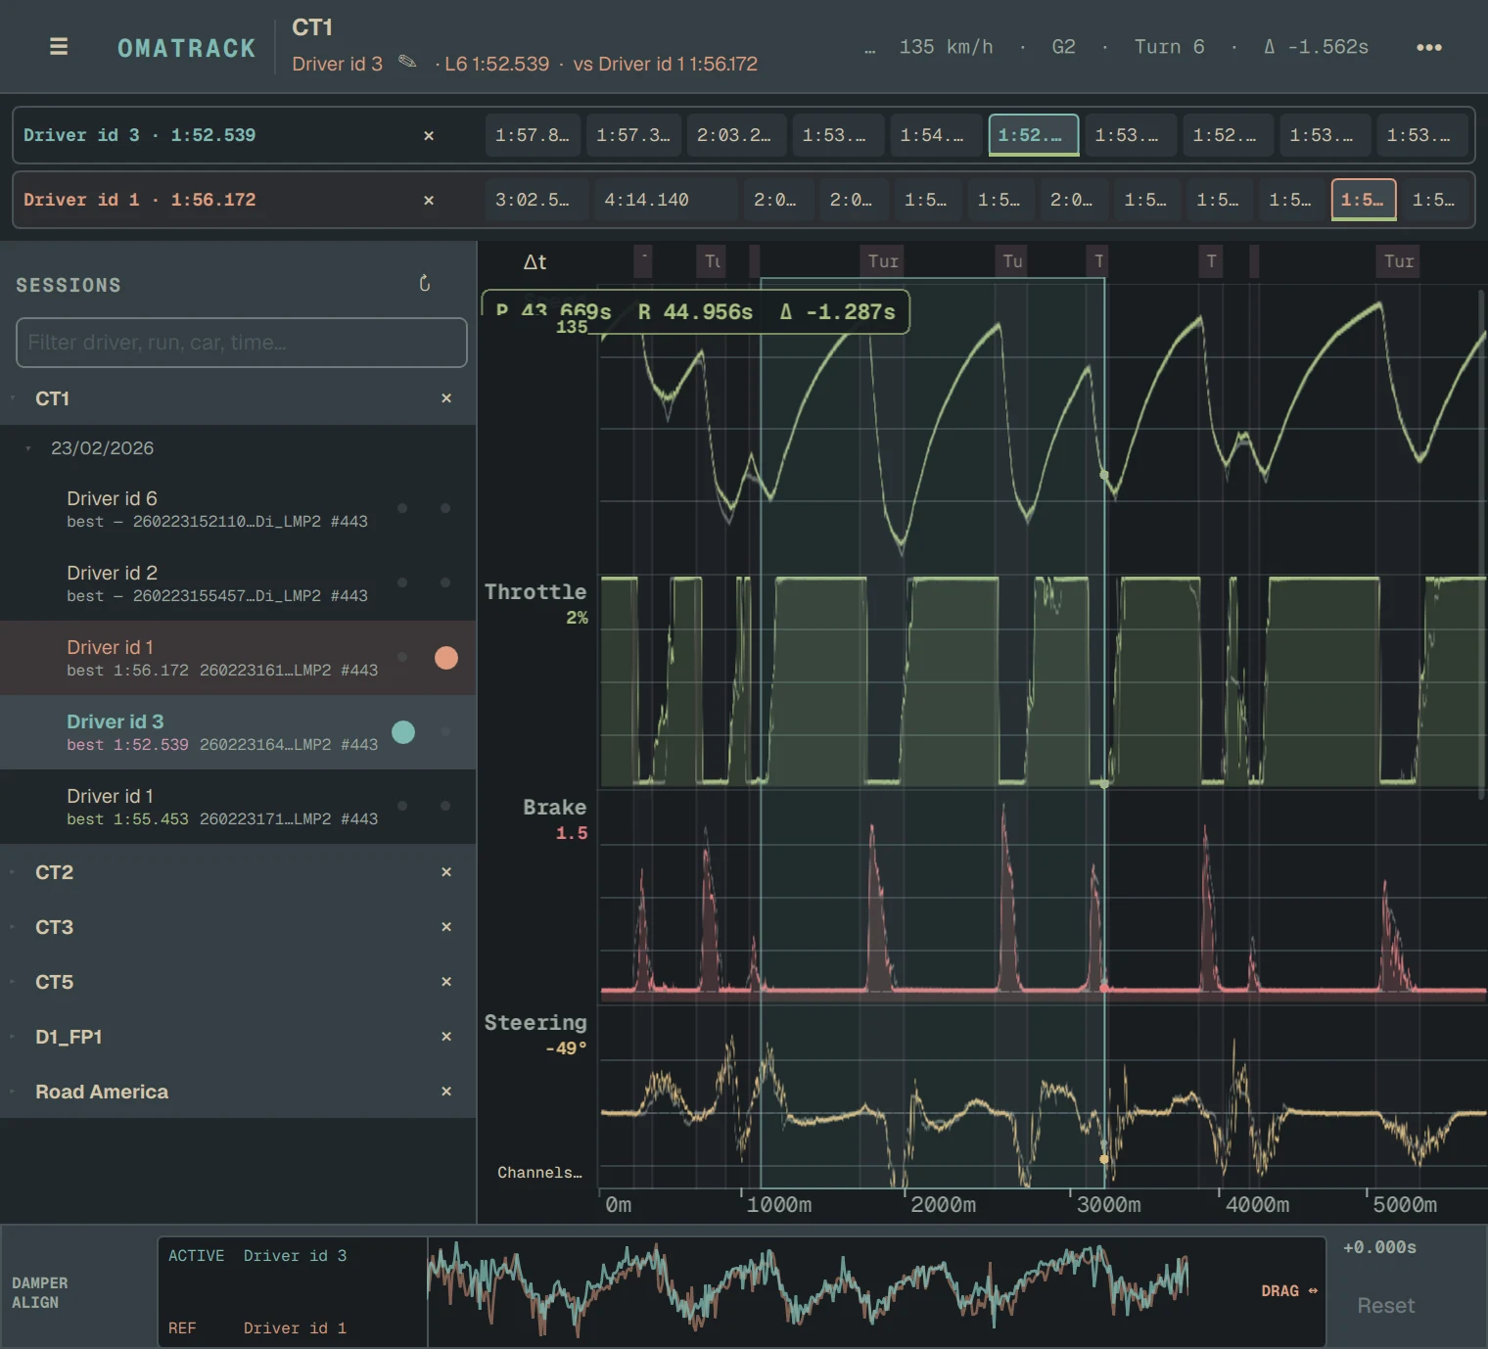
Task: Set Driver id 1 1:55.453 session as reference lap
Action: click(446, 806)
